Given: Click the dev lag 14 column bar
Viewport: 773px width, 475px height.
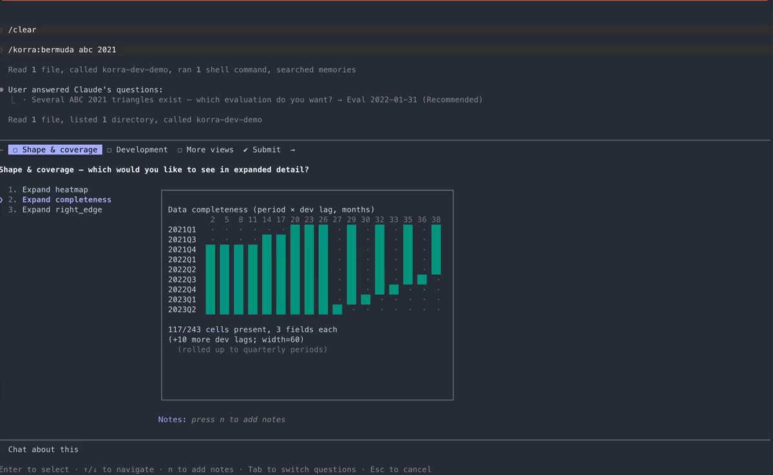Looking at the screenshot, I should 267,274.
